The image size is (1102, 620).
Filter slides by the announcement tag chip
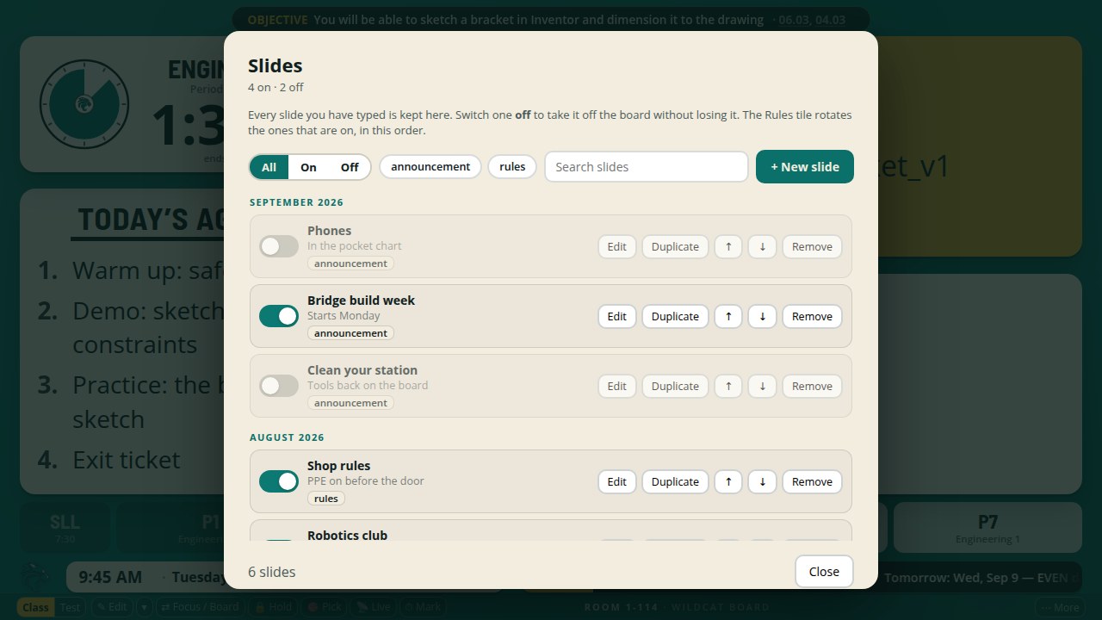pos(430,167)
